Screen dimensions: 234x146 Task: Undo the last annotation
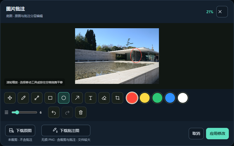coord(54,112)
